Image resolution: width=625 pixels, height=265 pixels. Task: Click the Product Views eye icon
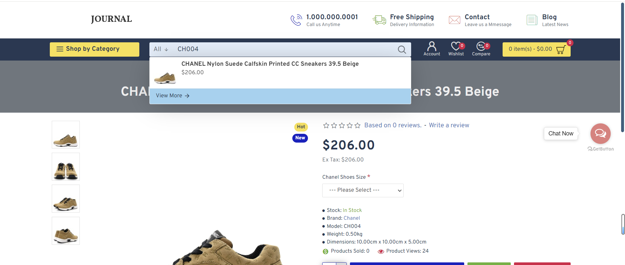pos(381,251)
